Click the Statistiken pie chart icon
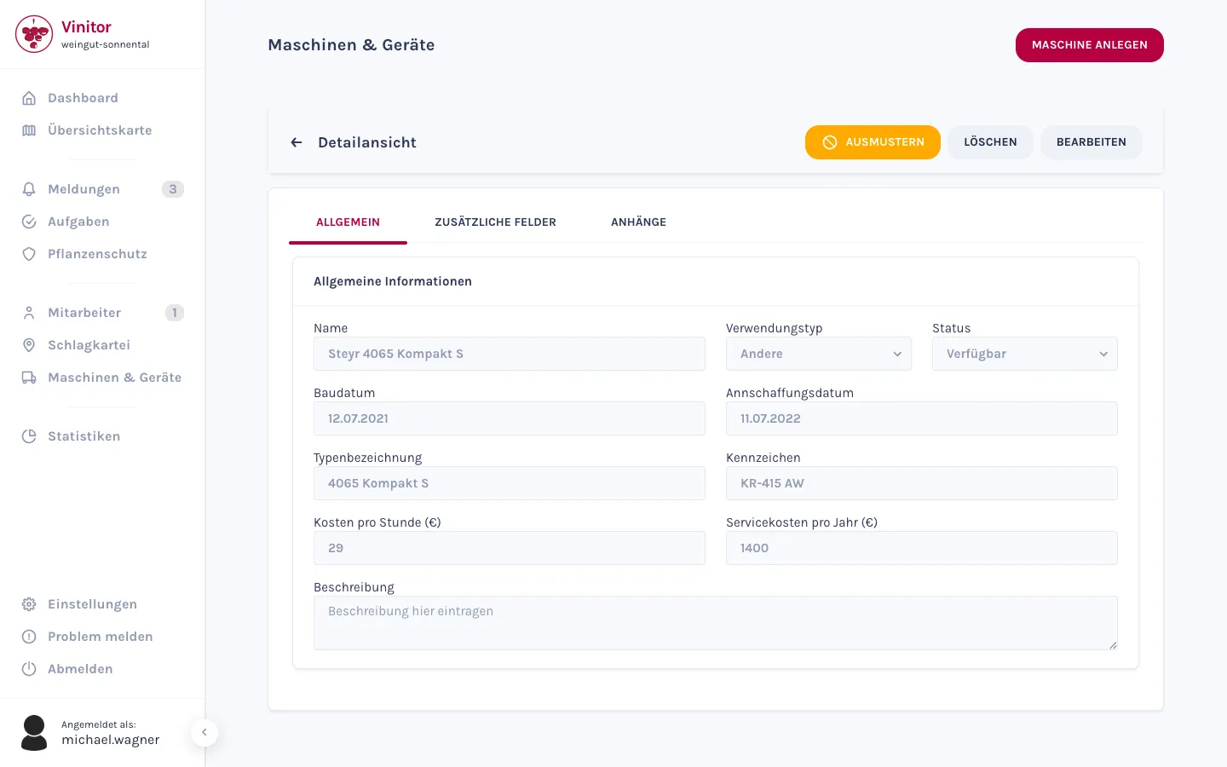Image resolution: width=1227 pixels, height=767 pixels. (29, 436)
